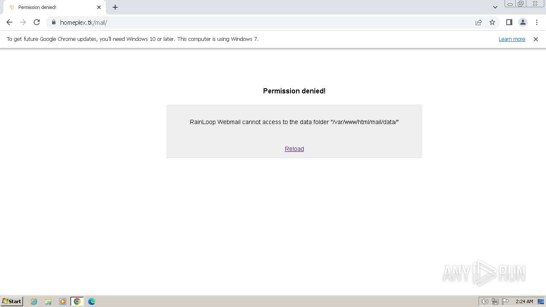
Task: Launch Microsoft Edge from the taskbar
Action: tap(92, 301)
